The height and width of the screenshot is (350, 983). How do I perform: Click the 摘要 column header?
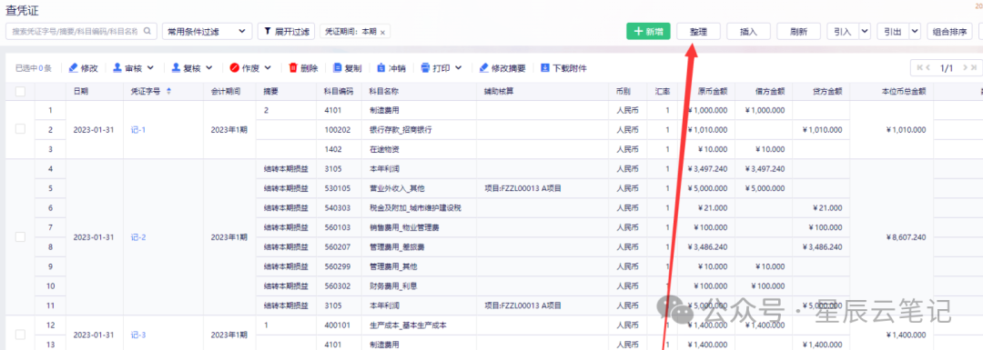click(x=271, y=91)
